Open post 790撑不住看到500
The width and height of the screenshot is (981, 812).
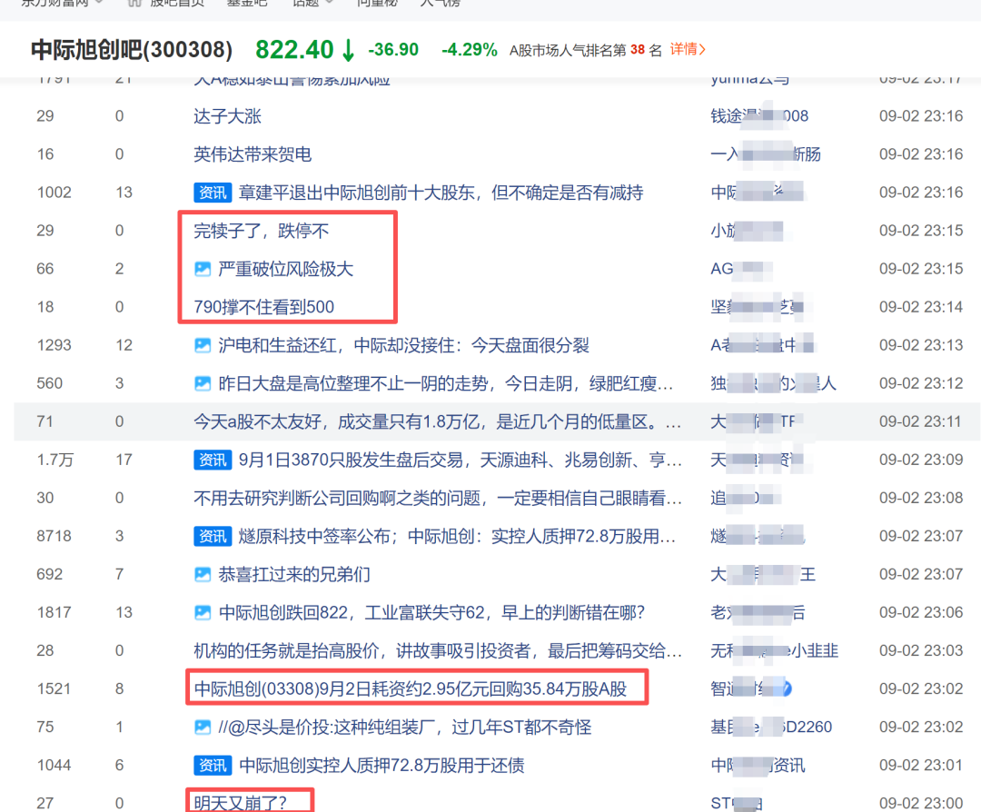click(264, 307)
